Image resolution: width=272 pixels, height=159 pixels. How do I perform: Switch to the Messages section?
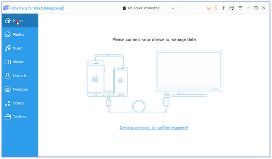pyautogui.click(x=20, y=89)
